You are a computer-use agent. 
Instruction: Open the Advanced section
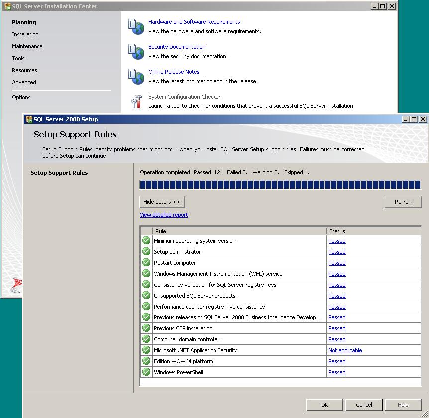24,82
